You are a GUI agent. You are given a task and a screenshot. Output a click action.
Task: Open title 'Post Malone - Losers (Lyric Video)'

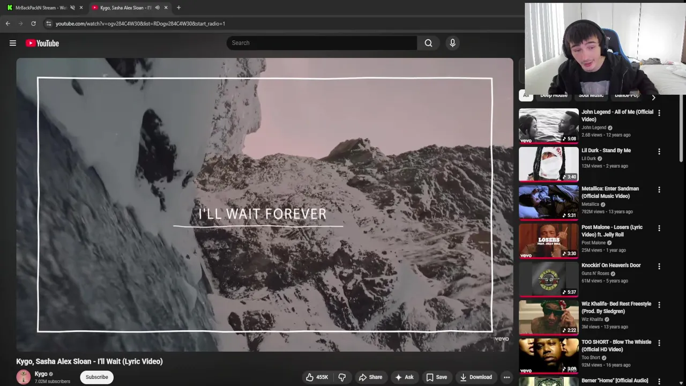612,231
